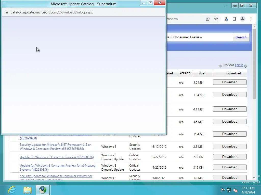Viewport: 261px width, 195px height.
Task: Click the Next results link
Action: click(x=240, y=65)
